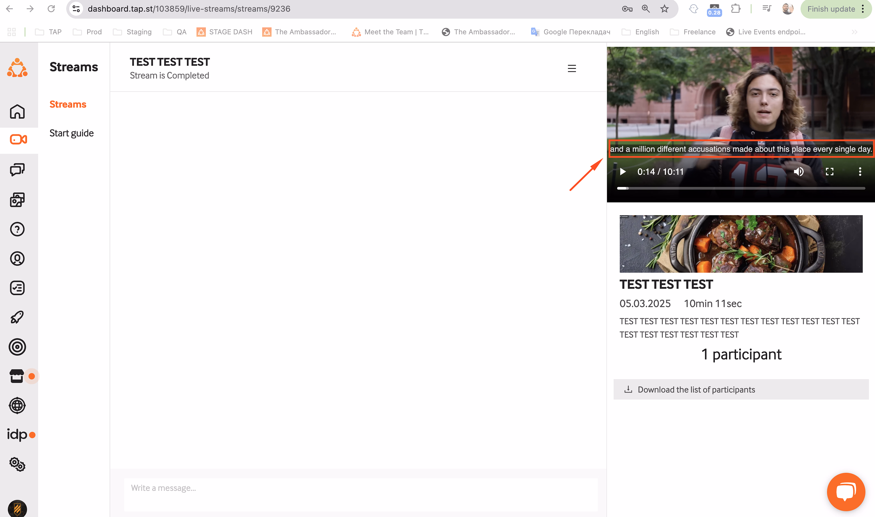Click the 1 participant text
The height and width of the screenshot is (517, 875).
[x=741, y=354]
